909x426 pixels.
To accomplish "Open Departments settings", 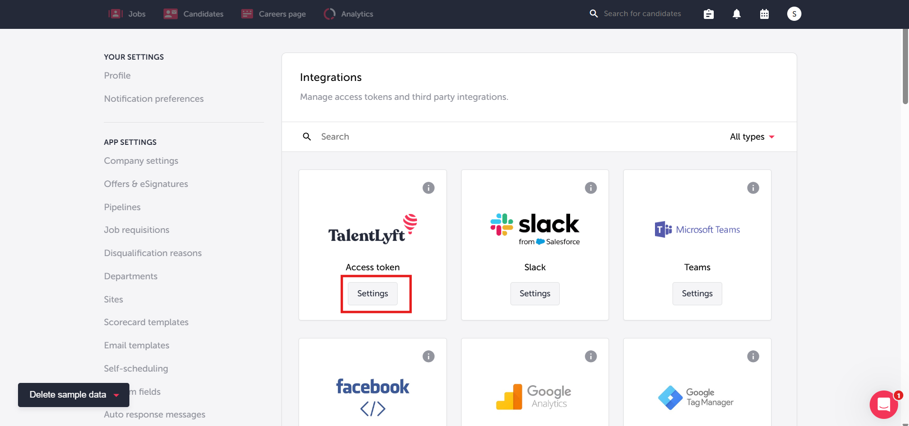I will pyautogui.click(x=131, y=276).
